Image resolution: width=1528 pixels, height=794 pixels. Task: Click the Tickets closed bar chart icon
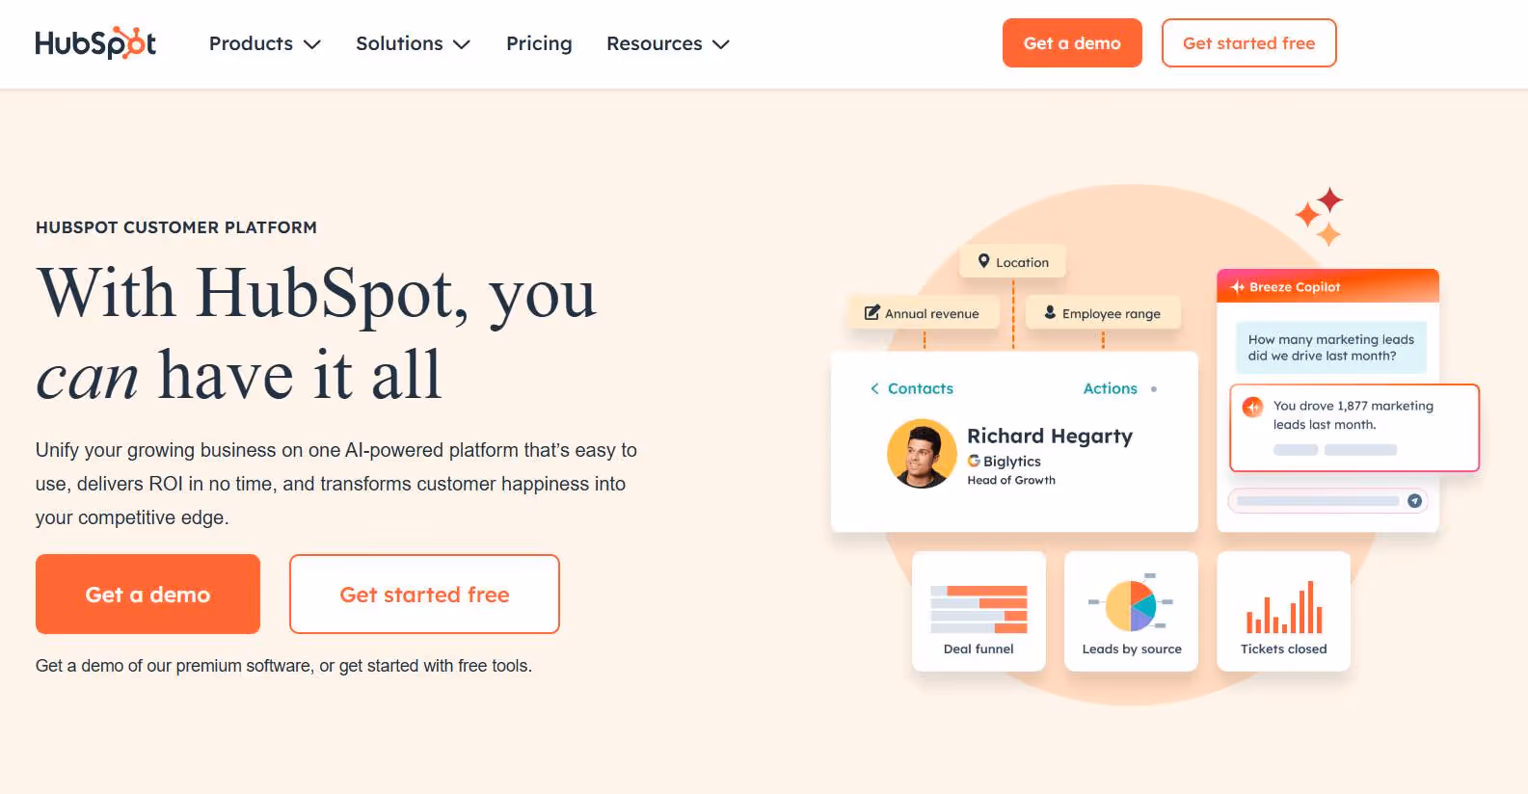1283,608
